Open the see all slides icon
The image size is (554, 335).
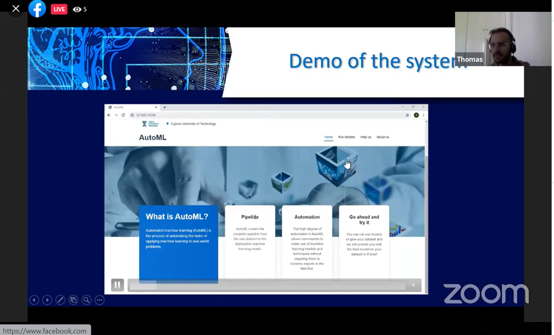(x=73, y=300)
